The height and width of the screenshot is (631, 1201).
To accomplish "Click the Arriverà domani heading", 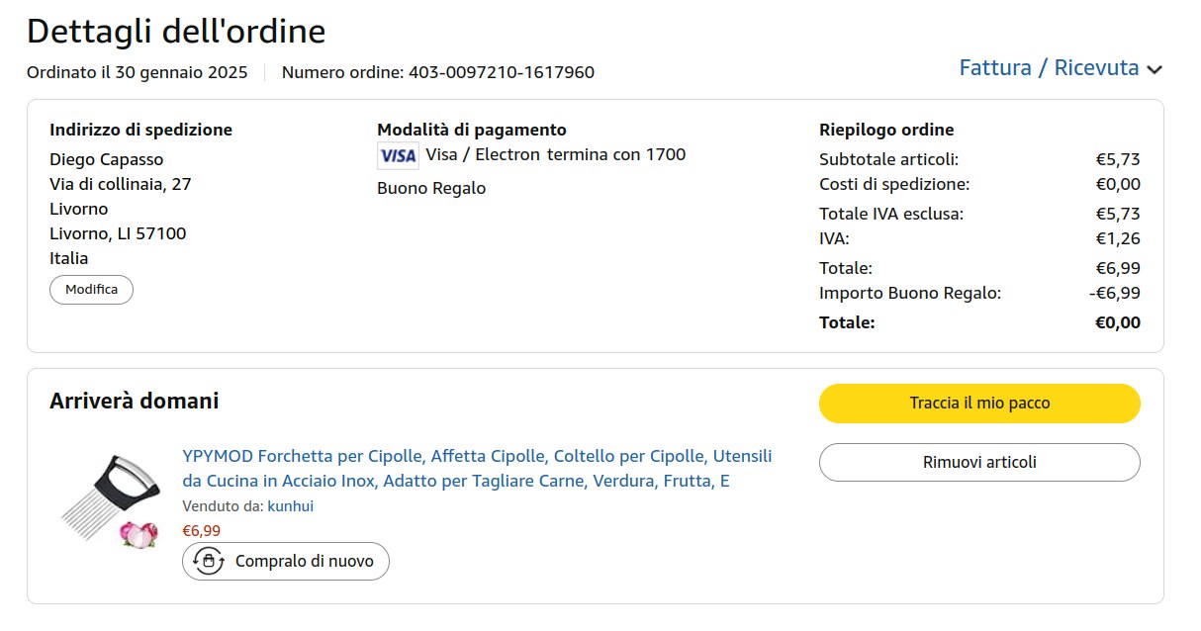I will click(x=135, y=402).
